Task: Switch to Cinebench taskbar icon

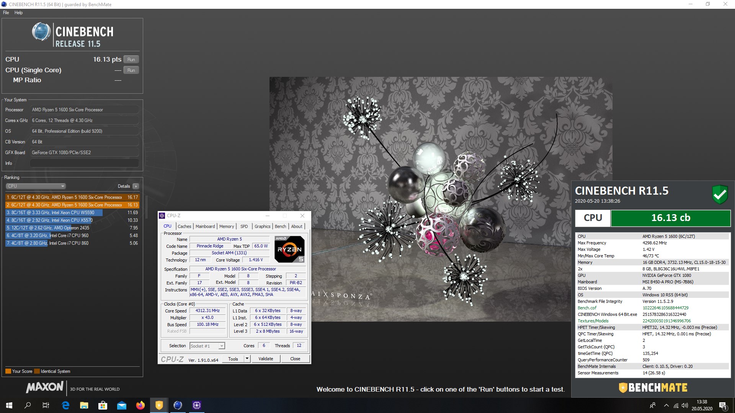Action: coord(178,405)
